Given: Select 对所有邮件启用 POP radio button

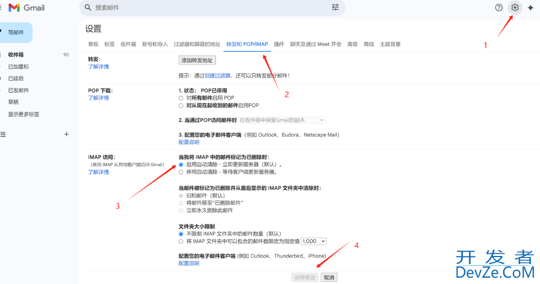Looking at the screenshot, I should [x=181, y=98].
